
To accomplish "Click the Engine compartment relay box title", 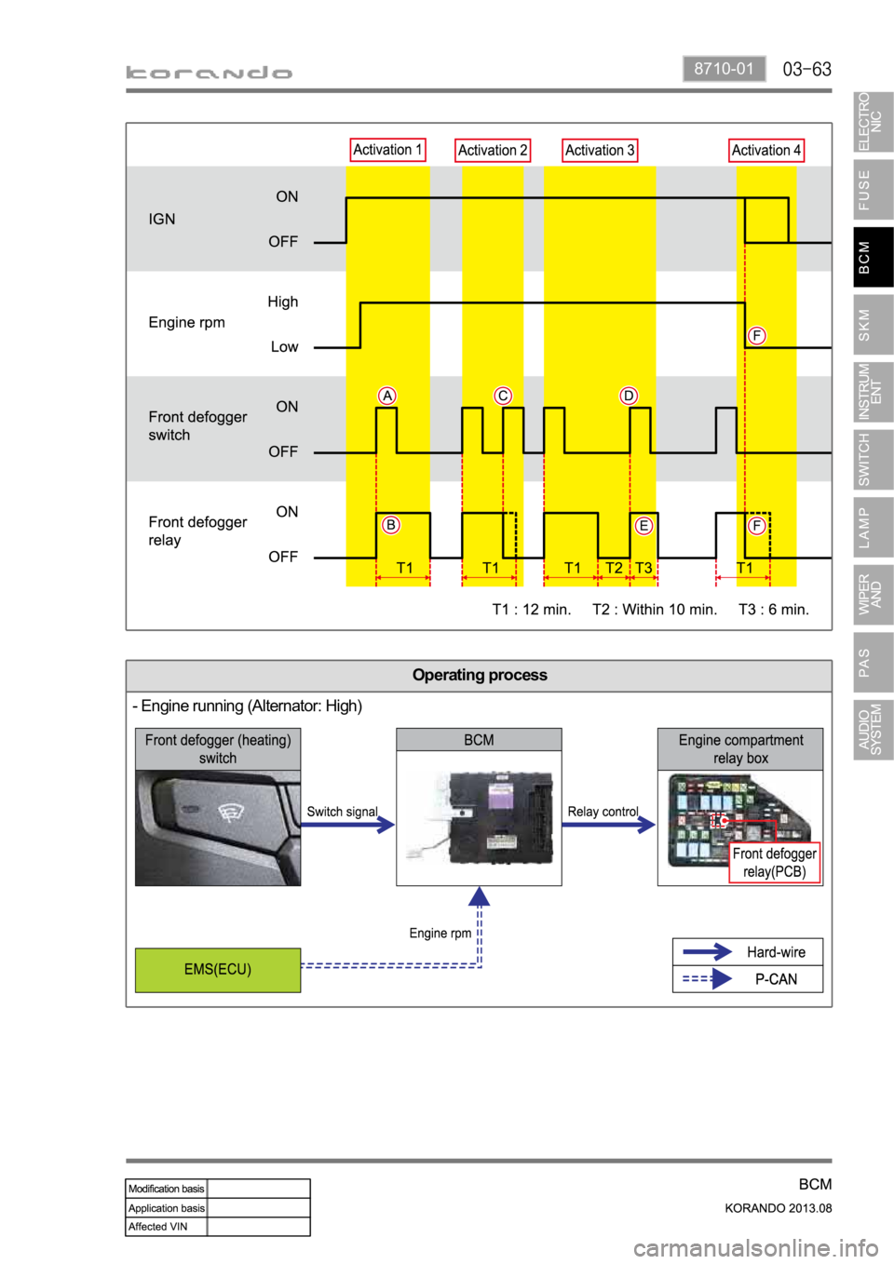I will pyautogui.click(x=740, y=749).
